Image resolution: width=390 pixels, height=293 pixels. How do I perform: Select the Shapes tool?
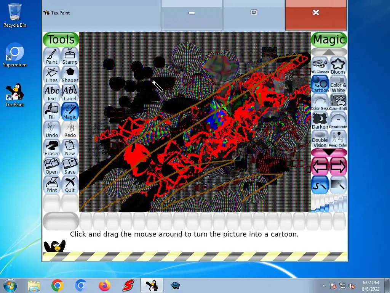pyautogui.click(x=70, y=75)
